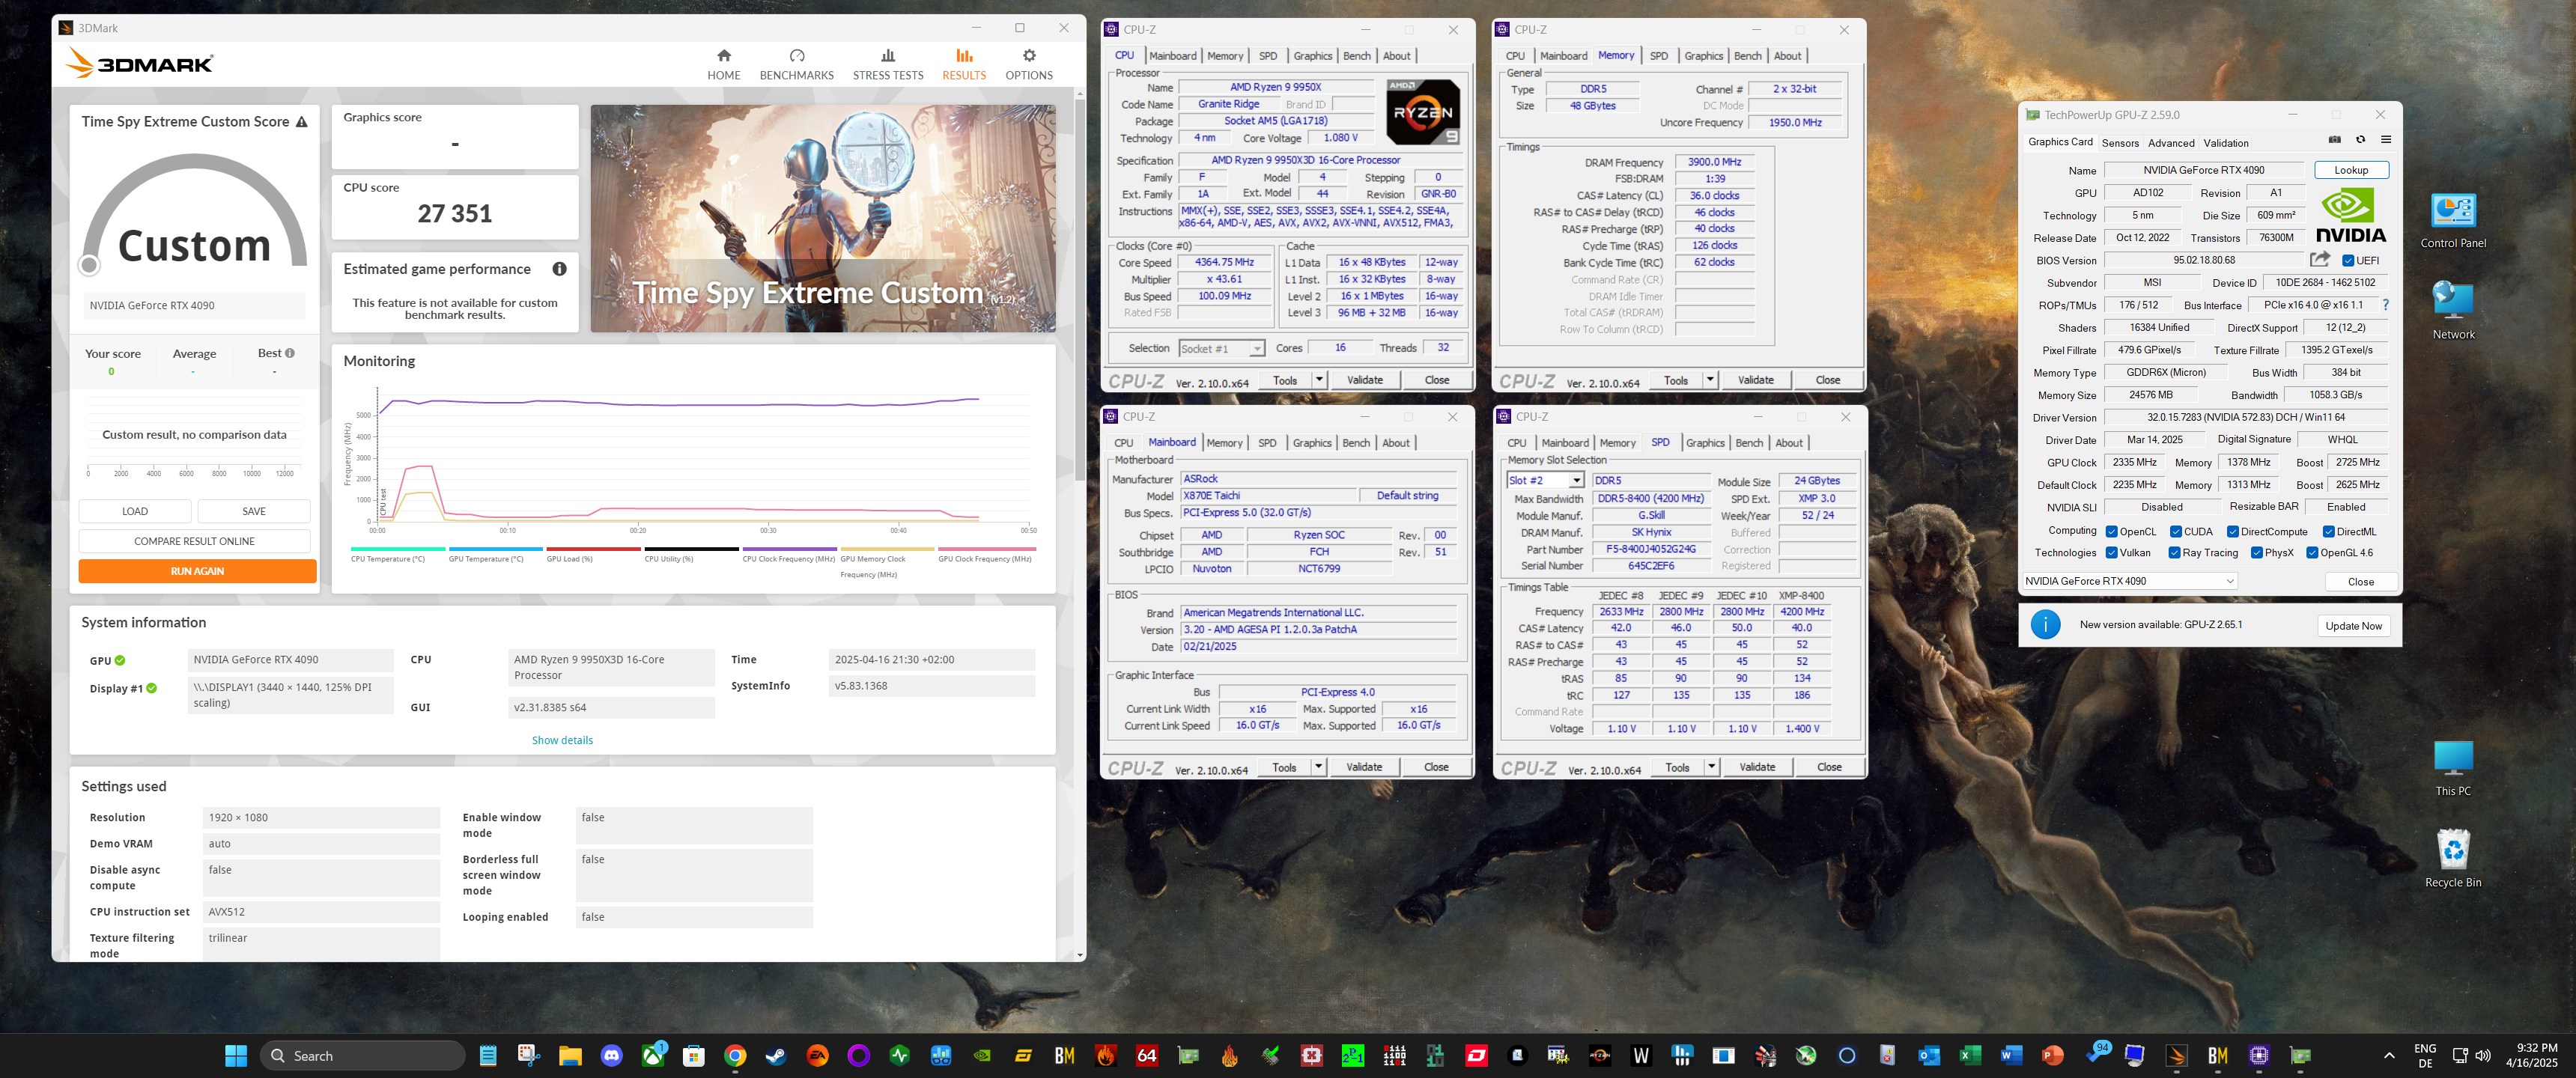Open Discord from the taskbar
The image size is (2576, 1078).
611,1055
